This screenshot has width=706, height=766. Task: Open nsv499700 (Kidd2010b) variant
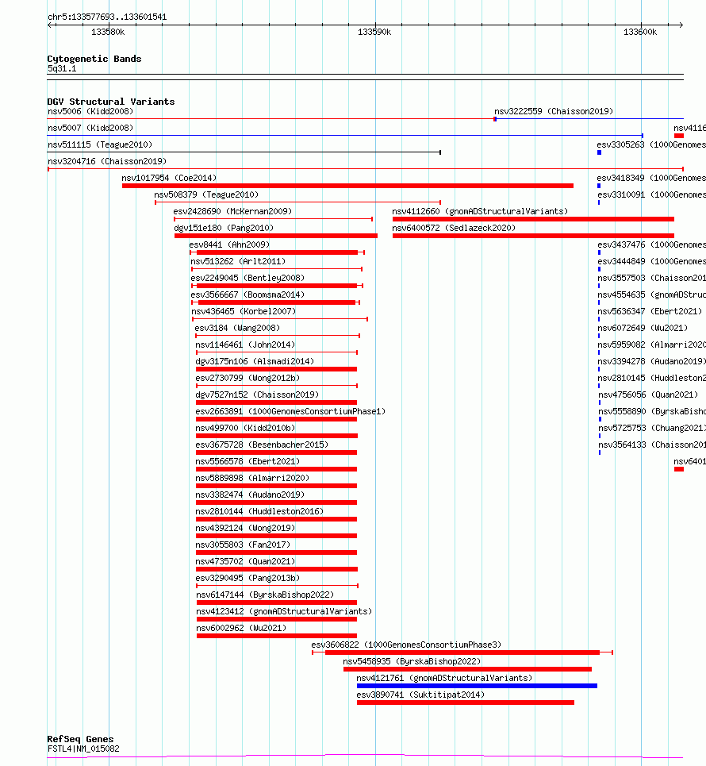pos(245,428)
